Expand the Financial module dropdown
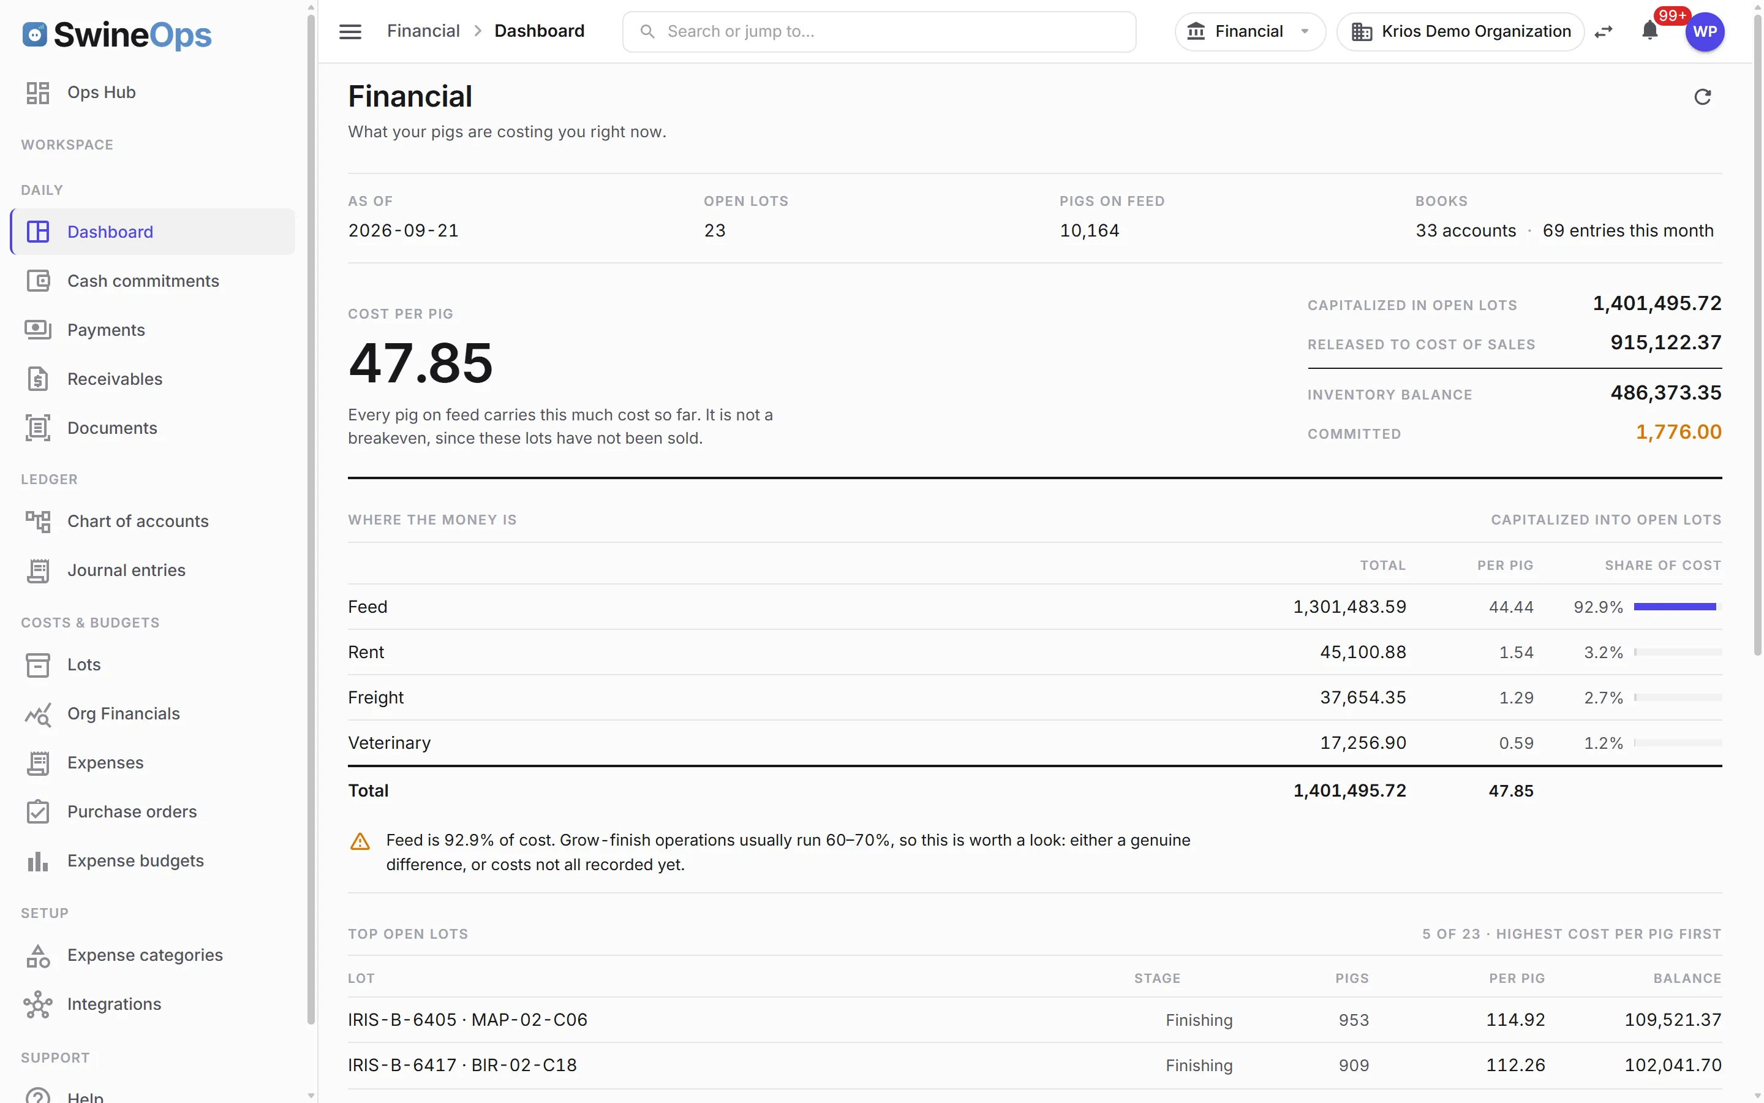This screenshot has height=1103, width=1764. tap(1249, 31)
